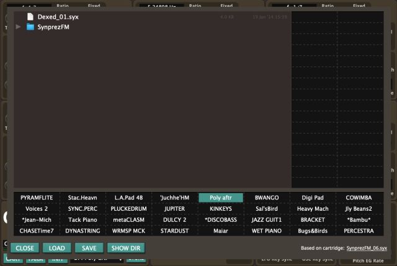Image resolution: width=397 pixels, height=266 pixels.
Task: Choose the PLUCKEDRUM program
Action: click(x=128, y=209)
